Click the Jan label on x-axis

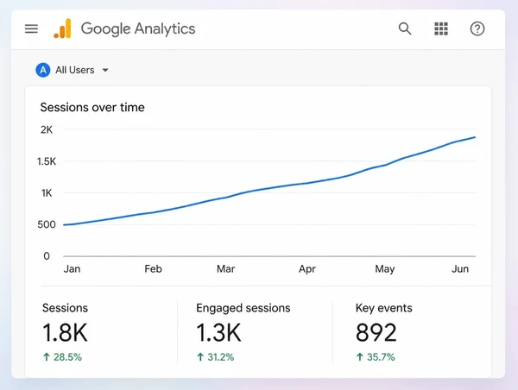(72, 269)
